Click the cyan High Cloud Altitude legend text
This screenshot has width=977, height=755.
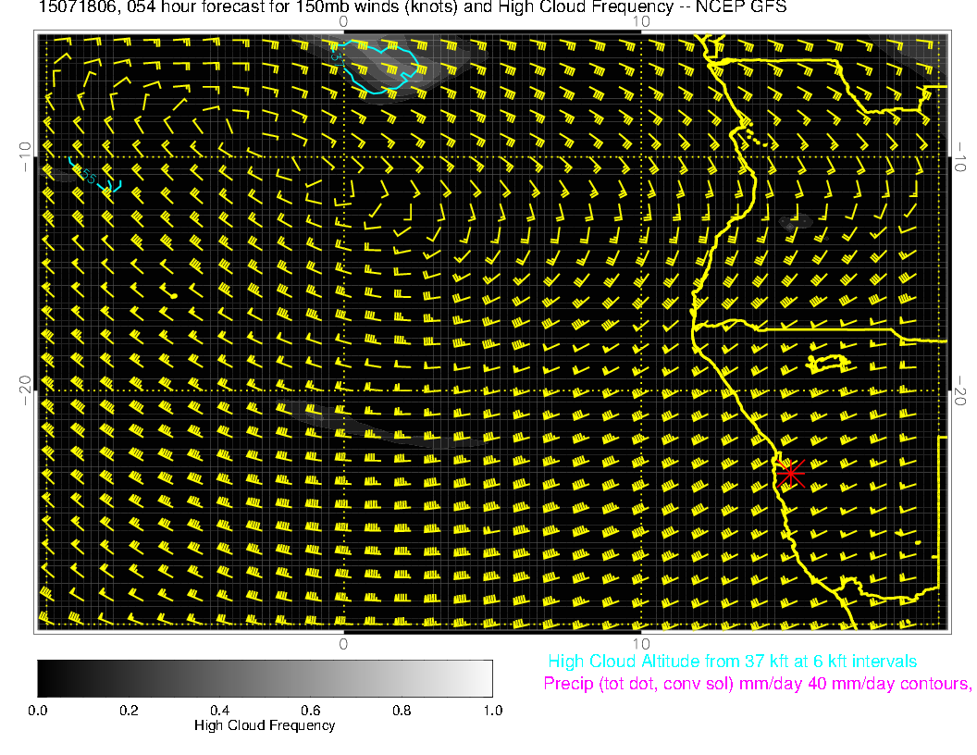[x=732, y=662]
